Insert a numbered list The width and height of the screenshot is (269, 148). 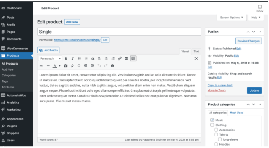(86, 59)
